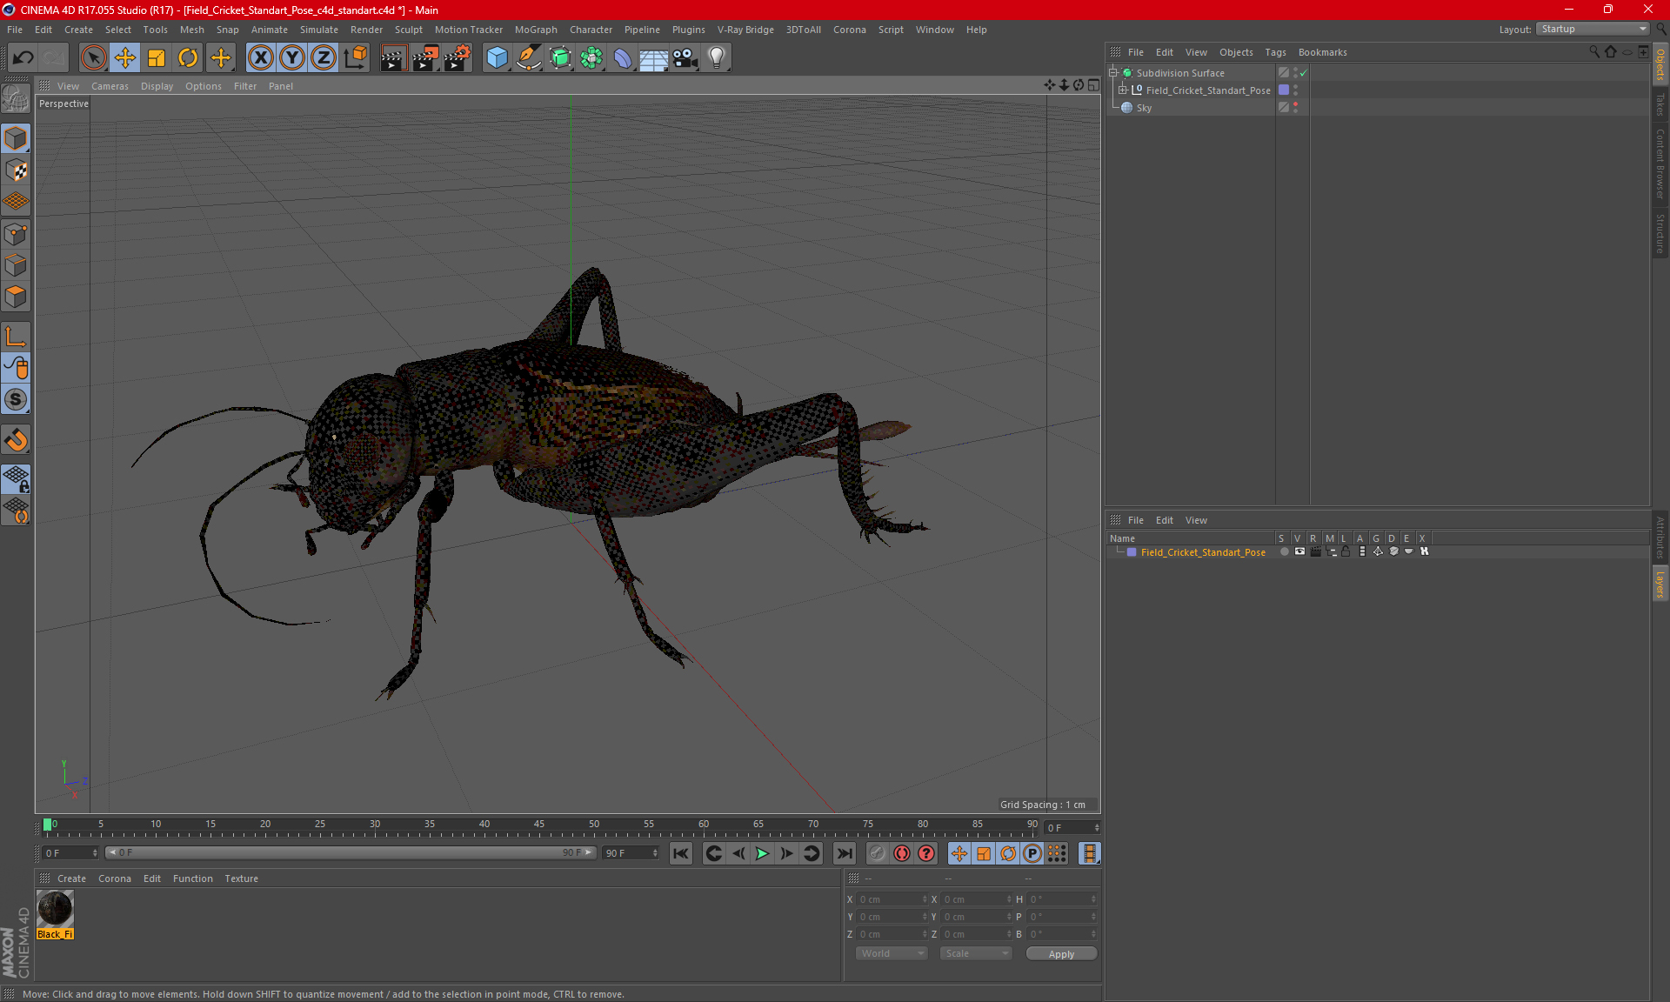Enable Axis mode
This screenshot has width=1670, height=1002.
[x=16, y=336]
